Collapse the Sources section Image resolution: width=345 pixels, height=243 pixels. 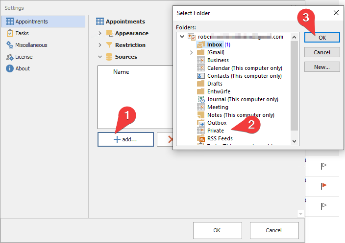tap(100, 57)
